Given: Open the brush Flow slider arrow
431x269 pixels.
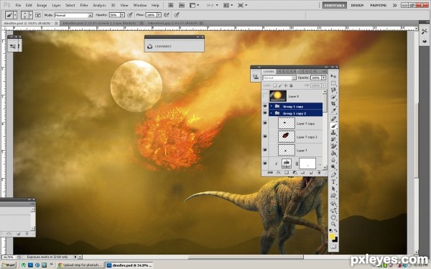Looking at the screenshot, I should tap(159, 15).
